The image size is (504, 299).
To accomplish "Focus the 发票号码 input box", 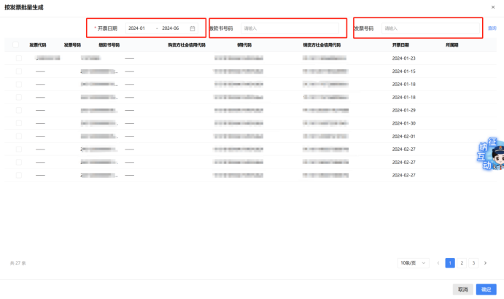I will pos(430,28).
